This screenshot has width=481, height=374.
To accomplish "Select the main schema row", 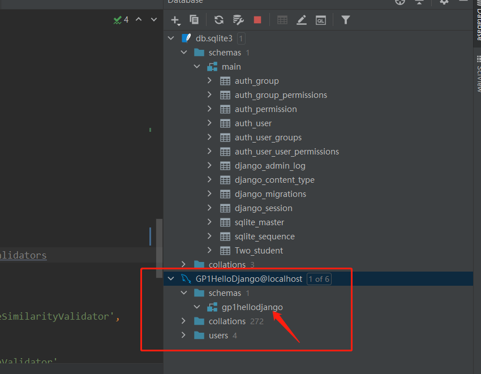I will 318,67.
